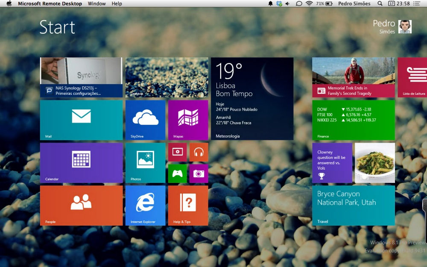Open the Help menu
The image size is (427, 267).
[117, 3]
